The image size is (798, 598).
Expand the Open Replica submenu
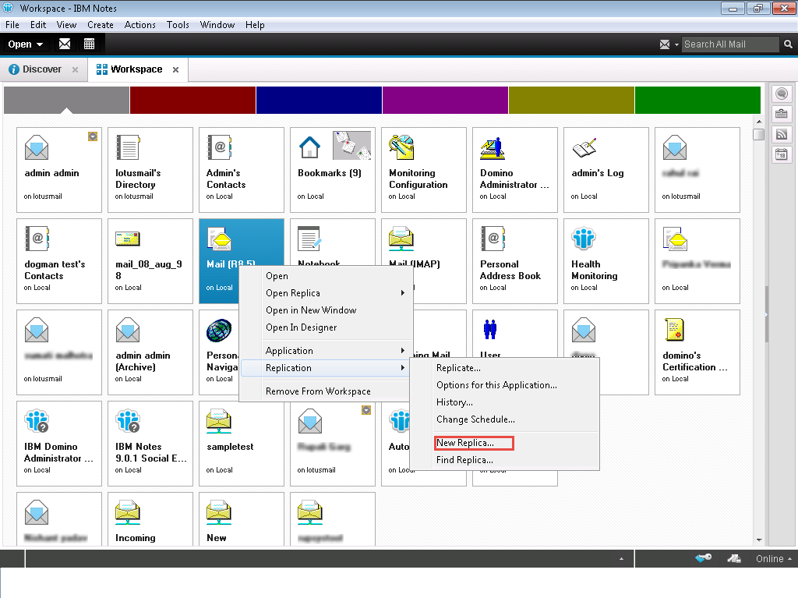click(x=326, y=293)
